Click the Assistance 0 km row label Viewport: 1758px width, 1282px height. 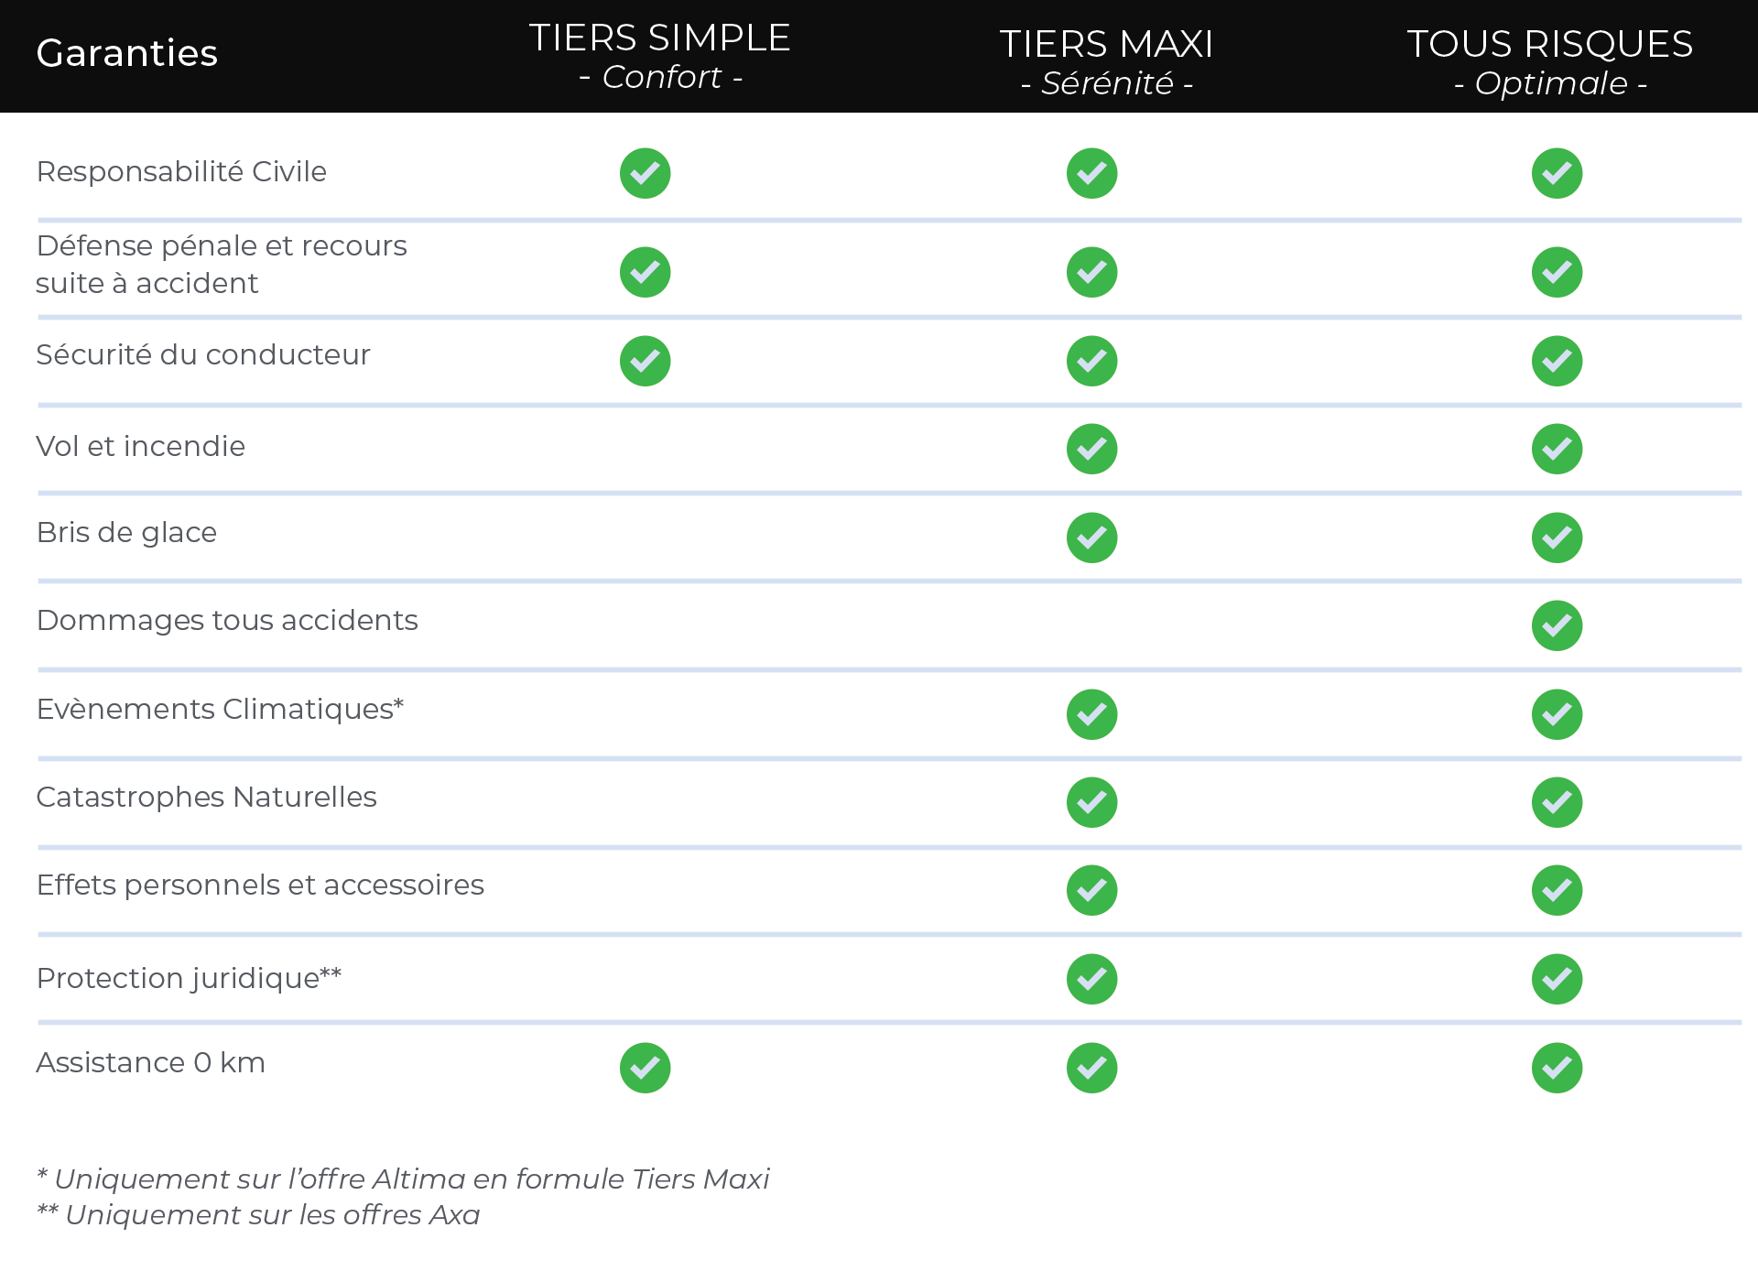point(151,1062)
